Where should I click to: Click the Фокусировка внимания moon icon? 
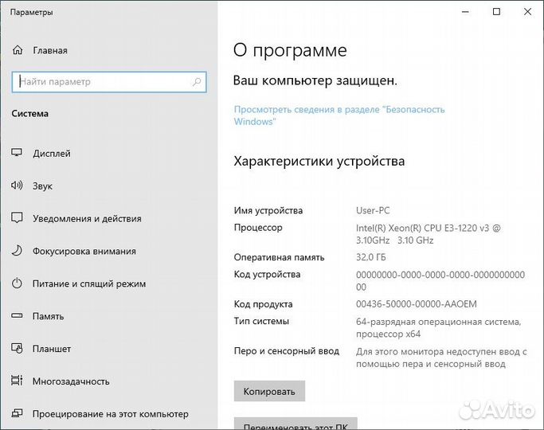pyautogui.click(x=18, y=251)
